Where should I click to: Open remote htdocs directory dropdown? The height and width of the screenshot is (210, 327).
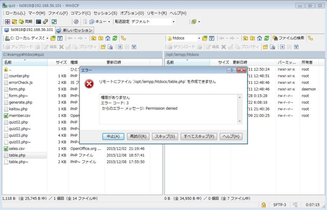click(184, 38)
